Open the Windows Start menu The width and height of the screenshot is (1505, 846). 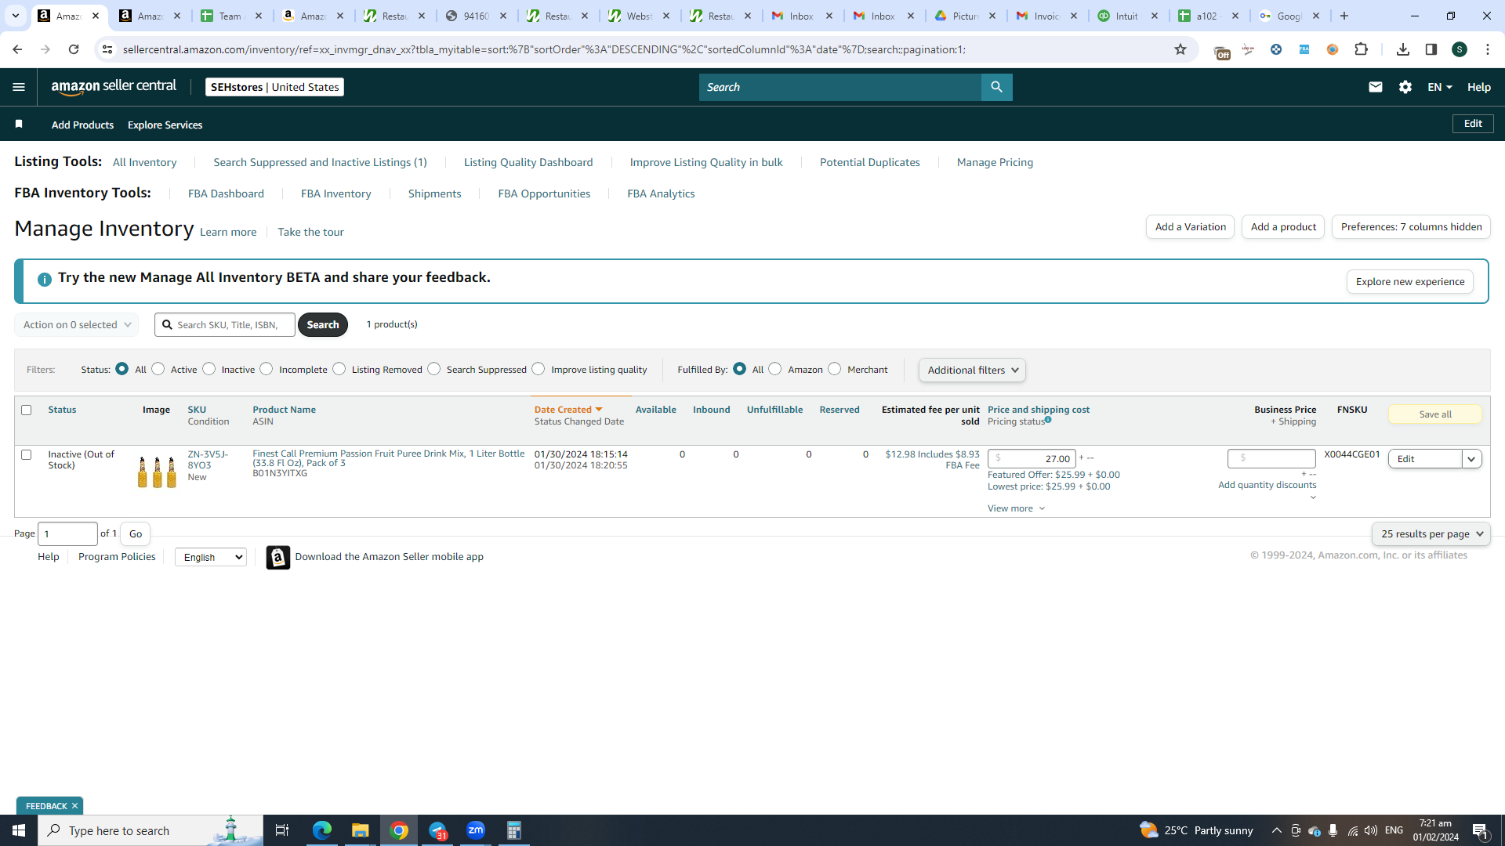(x=19, y=830)
